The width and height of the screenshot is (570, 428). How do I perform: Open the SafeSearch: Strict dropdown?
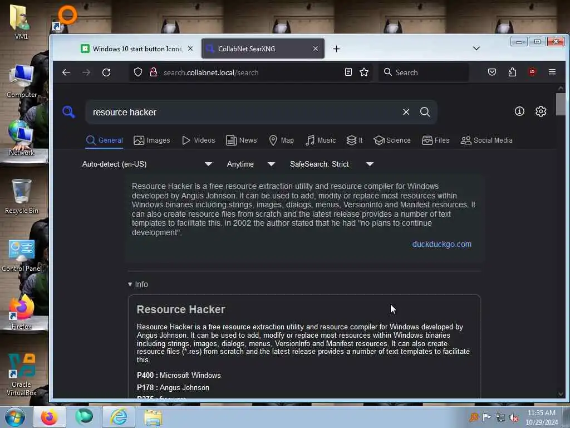(332, 164)
